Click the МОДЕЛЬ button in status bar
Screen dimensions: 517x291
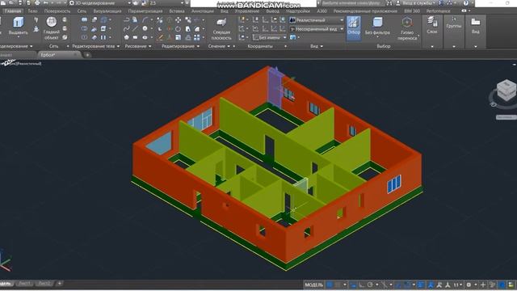pyautogui.click(x=313, y=285)
